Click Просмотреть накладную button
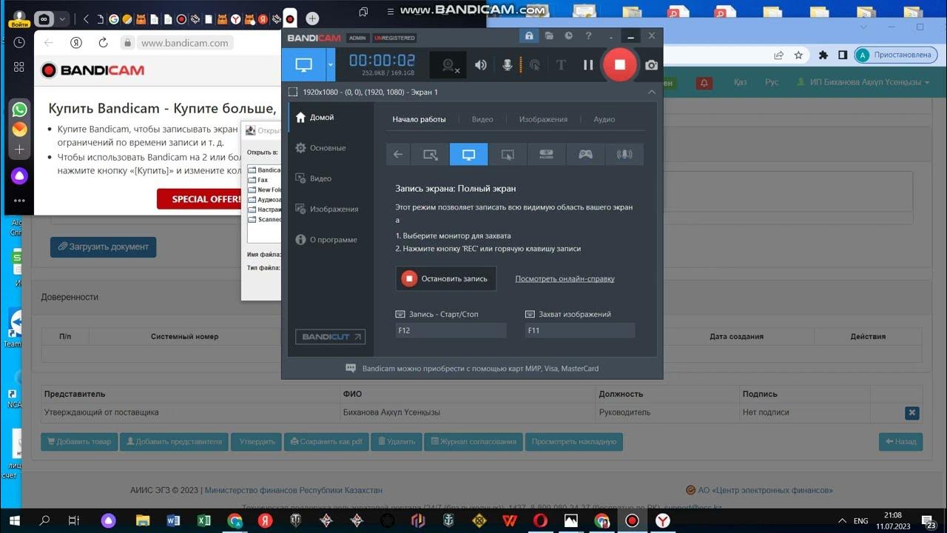This screenshot has height=533, width=947. click(x=574, y=442)
